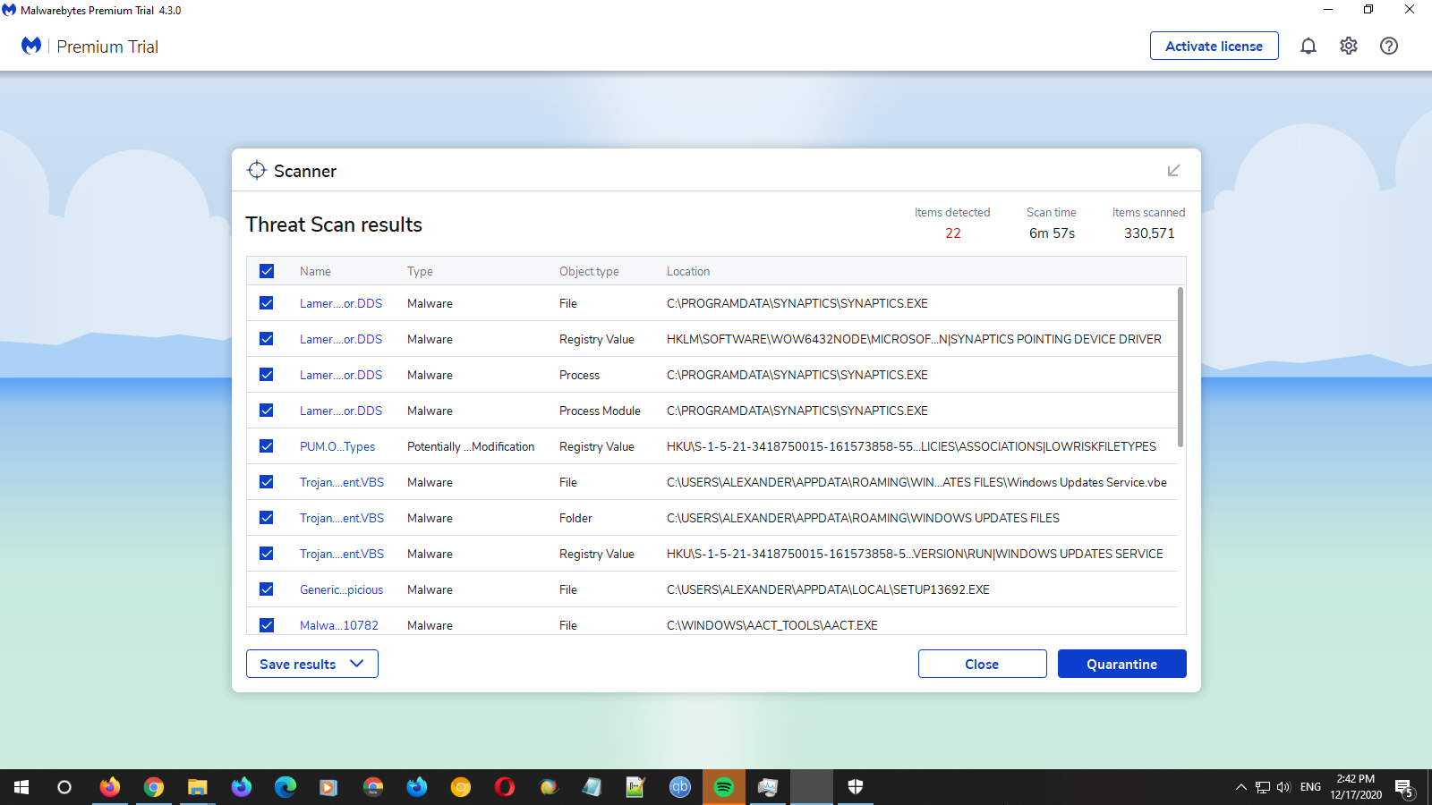Select the C:\WINDOWS\AACT_TOOLS\AACT.EXE location
Image resolution: width=1432 pixels, height=805 pixels.
coord(772,625)
